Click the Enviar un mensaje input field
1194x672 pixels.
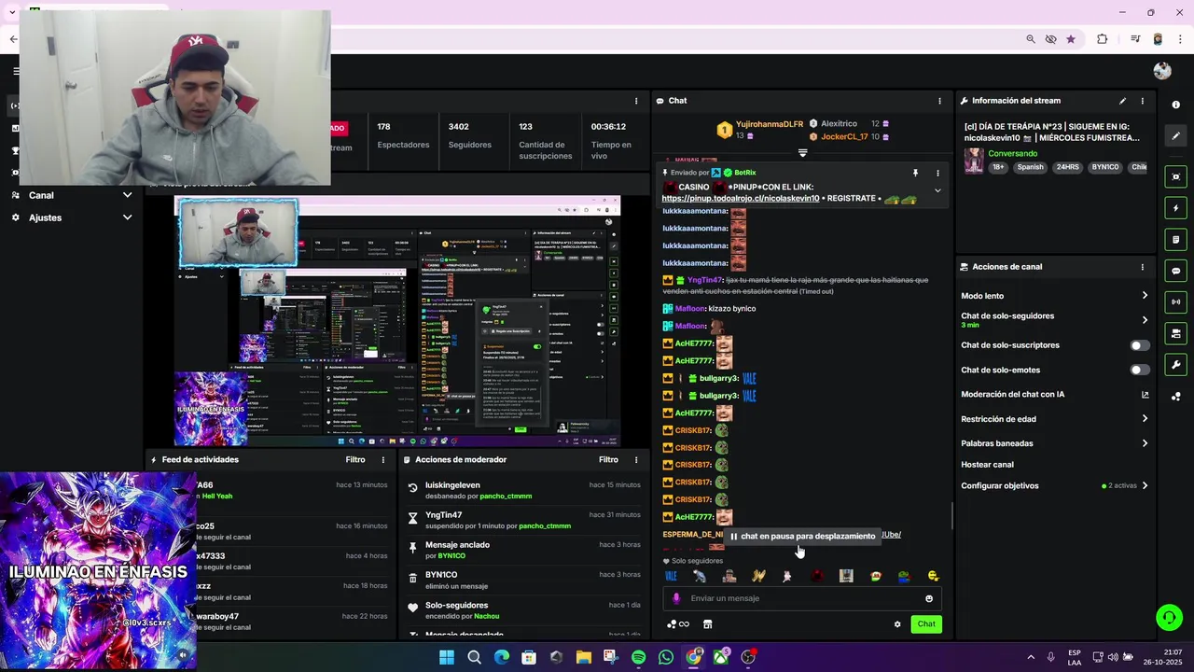[x=802, y=598]
